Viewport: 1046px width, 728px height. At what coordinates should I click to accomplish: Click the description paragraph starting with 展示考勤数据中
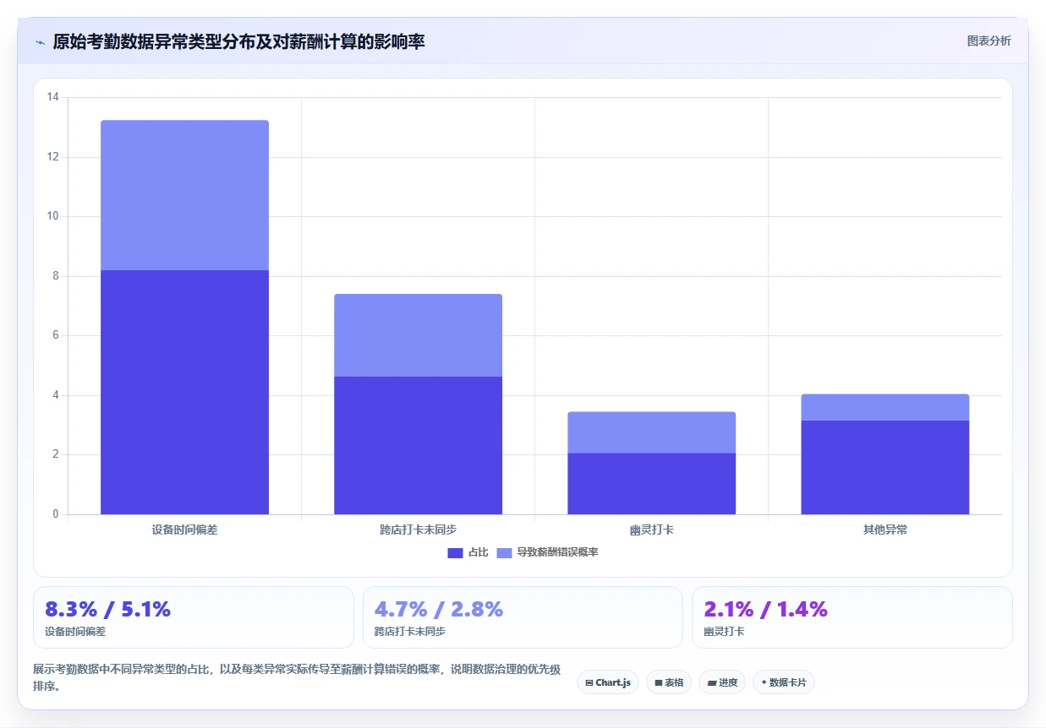(x=297, y=677)
